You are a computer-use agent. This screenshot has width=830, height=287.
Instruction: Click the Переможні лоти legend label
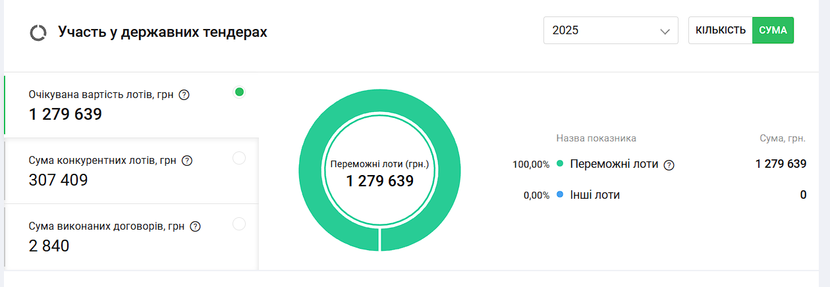tap(614, 164)
